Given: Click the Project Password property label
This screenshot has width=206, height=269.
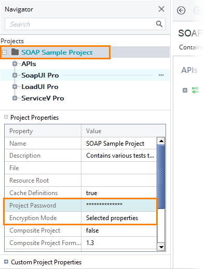Looking at the screenshot, I should pyautogui.click(x=33, y=206).
